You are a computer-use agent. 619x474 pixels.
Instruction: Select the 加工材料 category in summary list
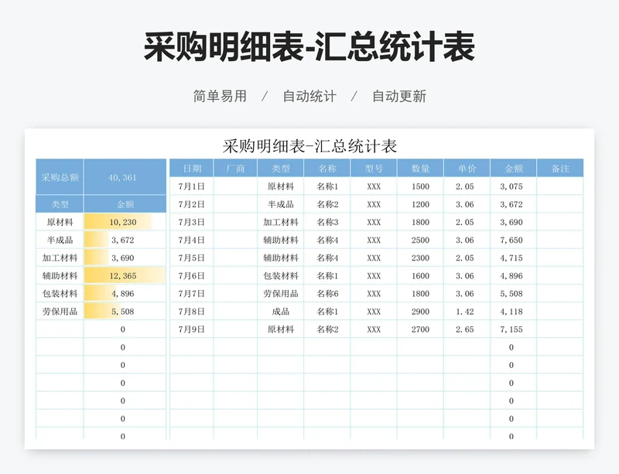pos(60,257)
